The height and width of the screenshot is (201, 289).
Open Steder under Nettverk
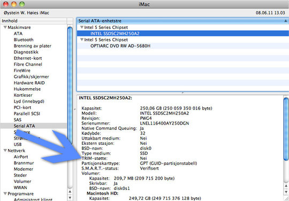[x=20, y=175]
